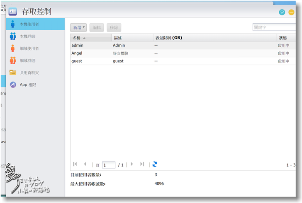The width and height of the screenshot is (302, 203).
Task: Click the teal help icon at top right
Action: coord(282,12)
